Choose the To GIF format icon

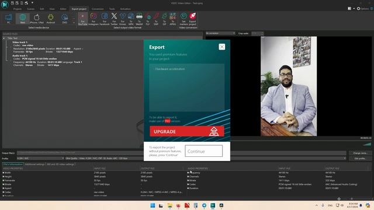(x=164, y=19)
